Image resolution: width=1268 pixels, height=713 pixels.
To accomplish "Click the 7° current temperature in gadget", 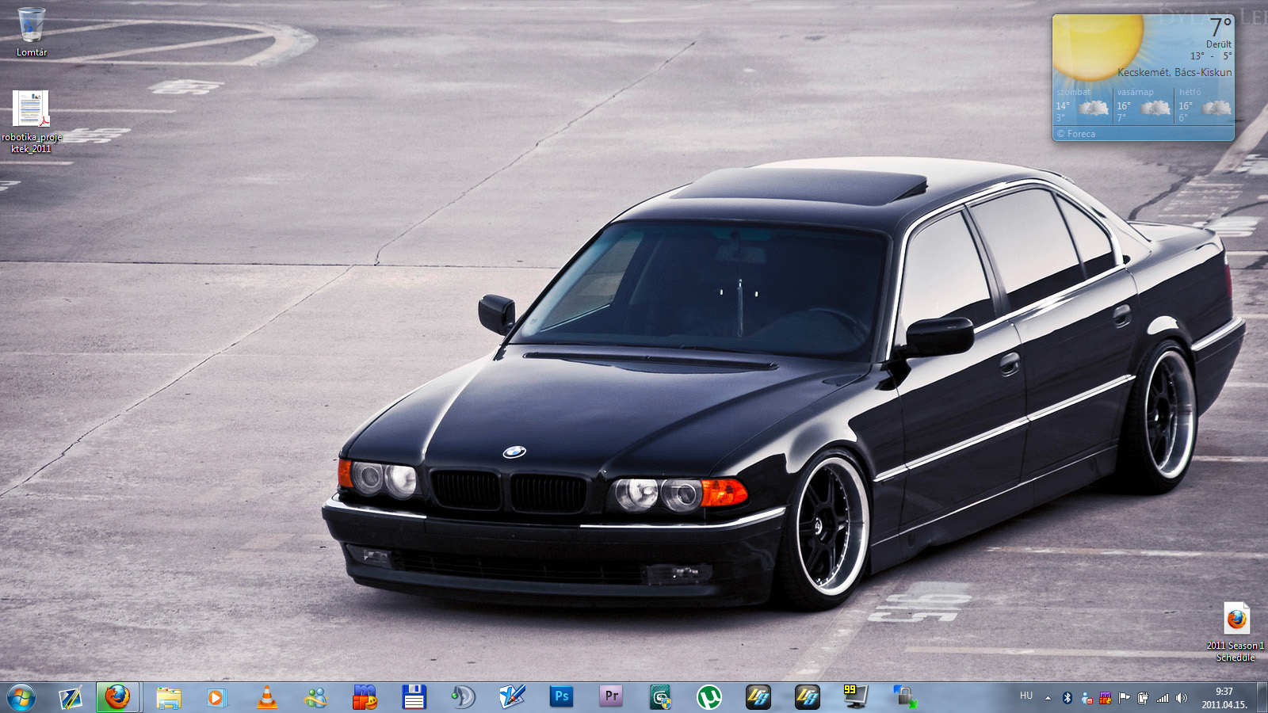I will pos(1220,27).
